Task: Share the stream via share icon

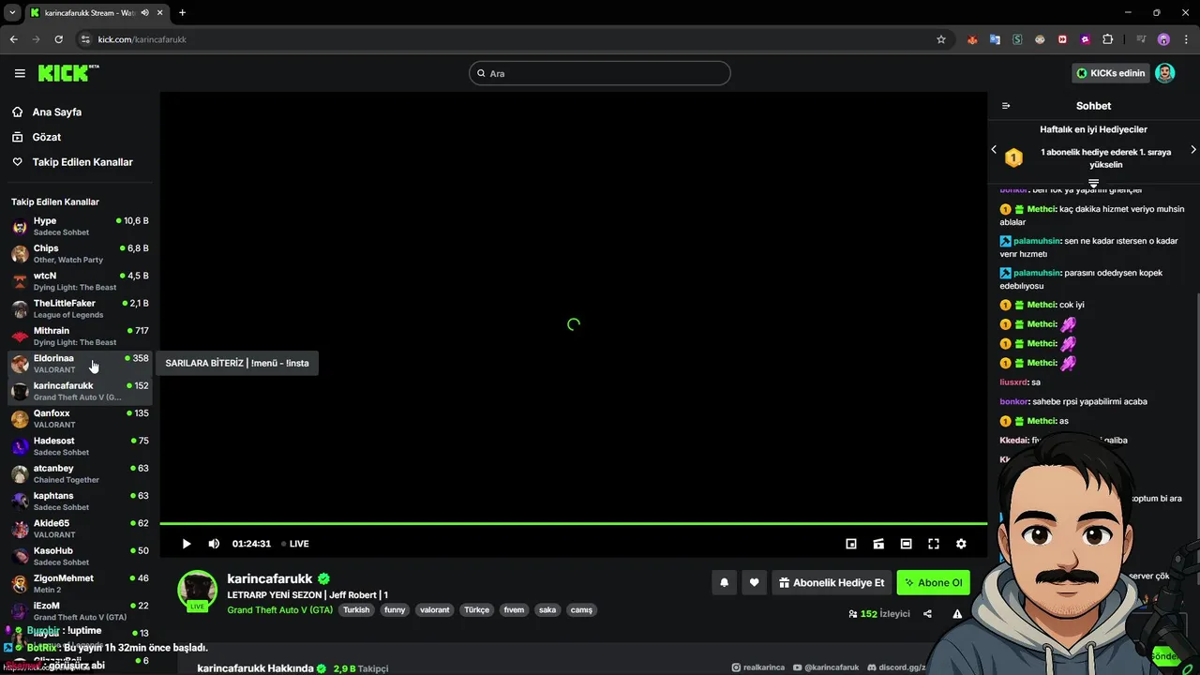Action: pyautogui.click(x=927, y=614)
